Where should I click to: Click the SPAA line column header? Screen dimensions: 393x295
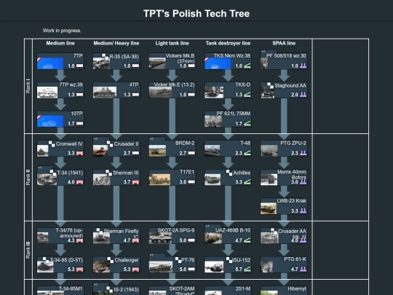(284, 43)
